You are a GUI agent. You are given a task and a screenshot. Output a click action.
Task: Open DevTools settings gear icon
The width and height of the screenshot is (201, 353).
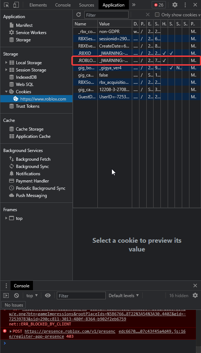[175, 5]
